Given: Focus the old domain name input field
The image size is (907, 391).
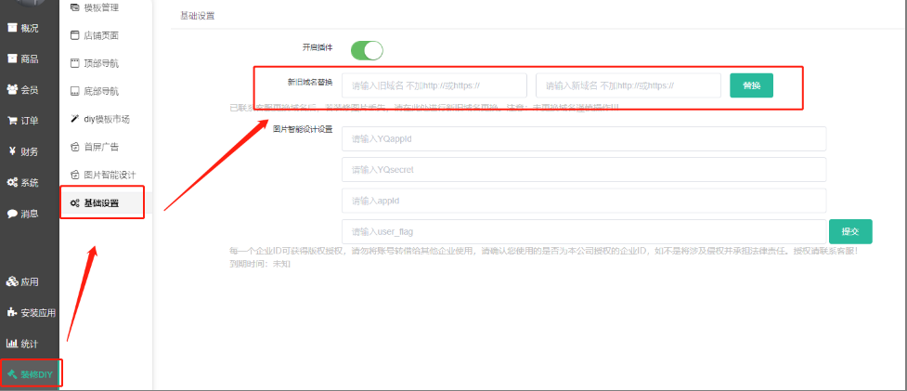Looking at the screenshot, I should coord(434,85).
